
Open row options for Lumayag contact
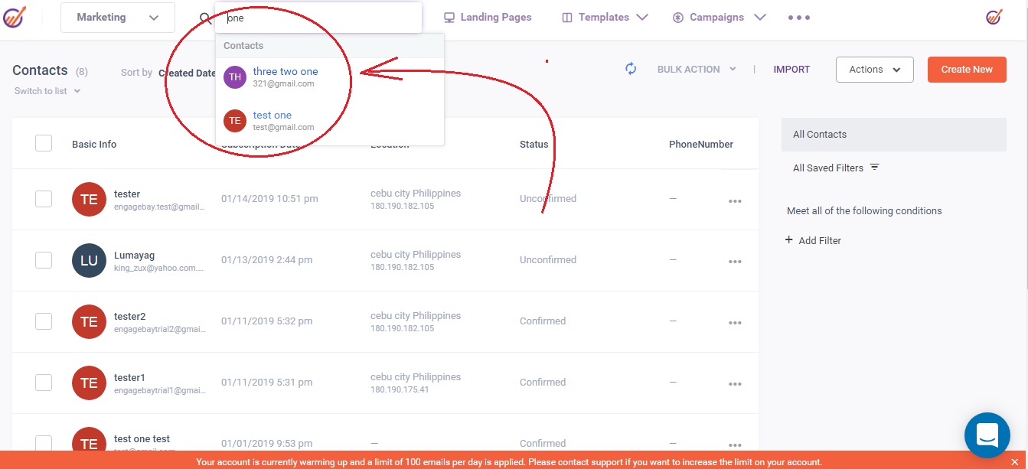(x=735, y=262)
